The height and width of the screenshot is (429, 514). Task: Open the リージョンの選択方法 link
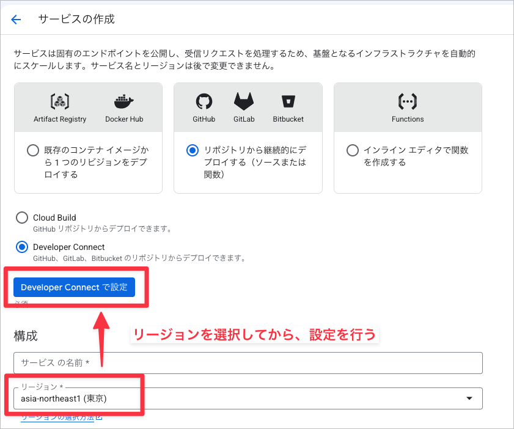(57, 418)
